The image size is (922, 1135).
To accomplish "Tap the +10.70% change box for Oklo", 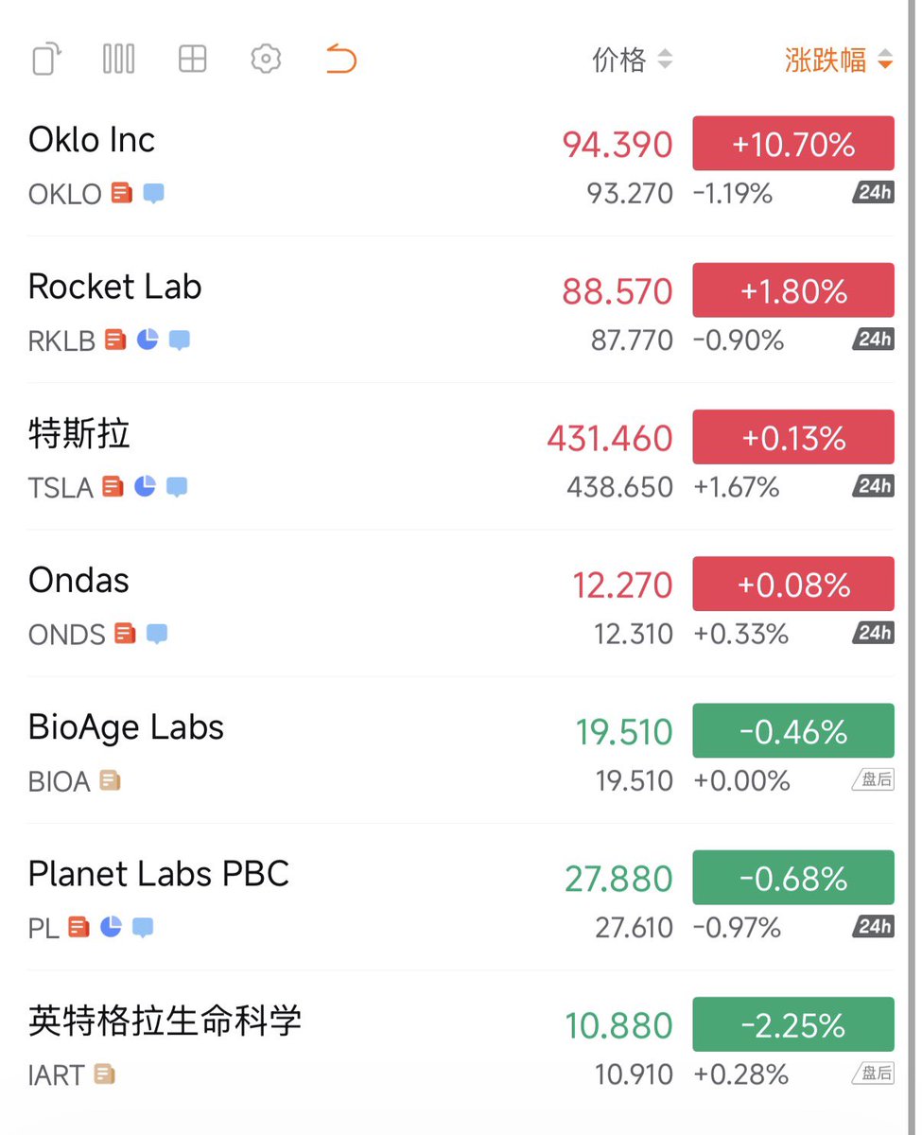I will [x=792, y=144].
